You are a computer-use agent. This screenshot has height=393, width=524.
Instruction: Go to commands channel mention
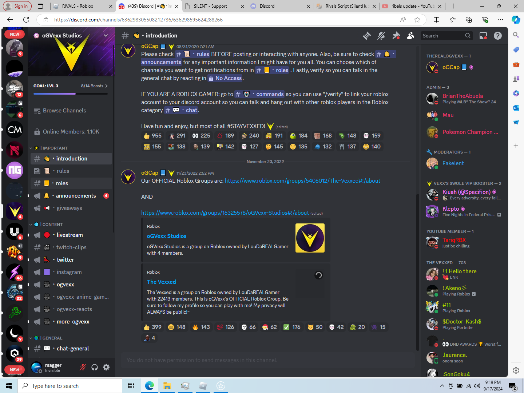click(x=259, y=94)
